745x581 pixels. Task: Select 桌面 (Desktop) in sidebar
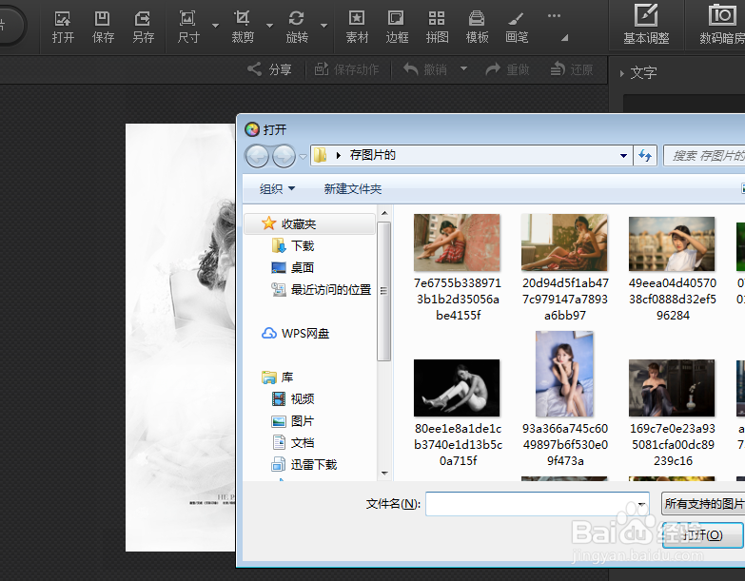[293, 267]
